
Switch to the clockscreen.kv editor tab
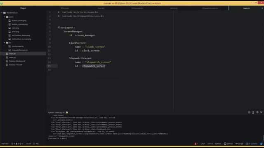(137, 8)
